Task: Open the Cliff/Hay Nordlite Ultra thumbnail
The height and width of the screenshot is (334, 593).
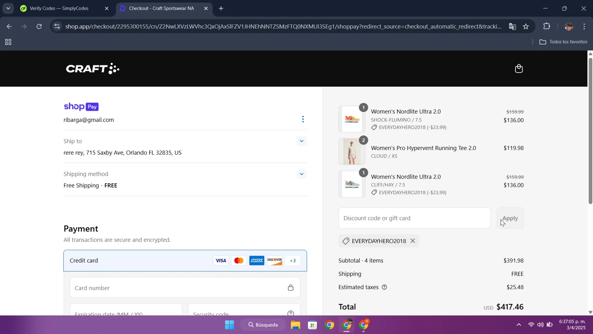Action: point(352,184)
